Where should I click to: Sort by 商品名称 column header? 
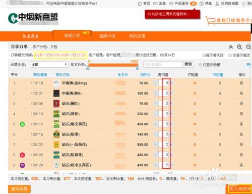coord(62,75)
